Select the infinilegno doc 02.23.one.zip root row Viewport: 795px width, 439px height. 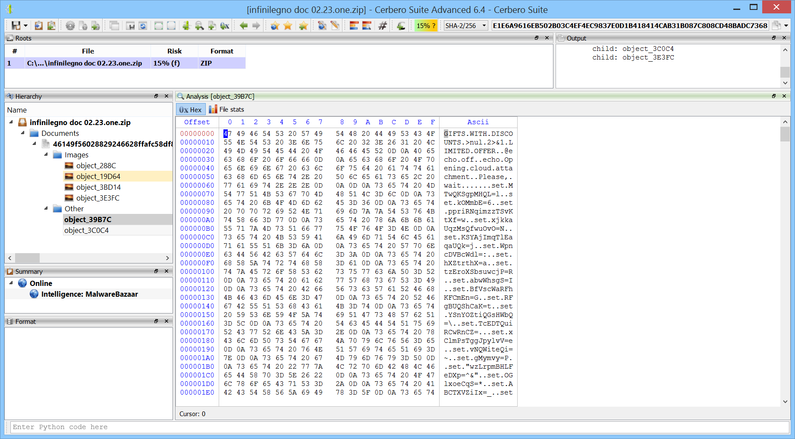click(125, 63)
